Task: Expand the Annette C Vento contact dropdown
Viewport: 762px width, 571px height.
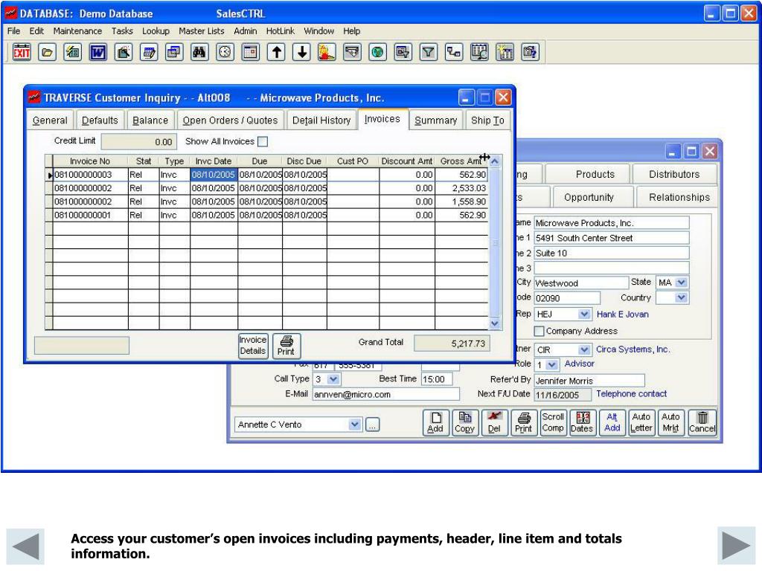Action: pyautogui.click(x=355, y=425)
